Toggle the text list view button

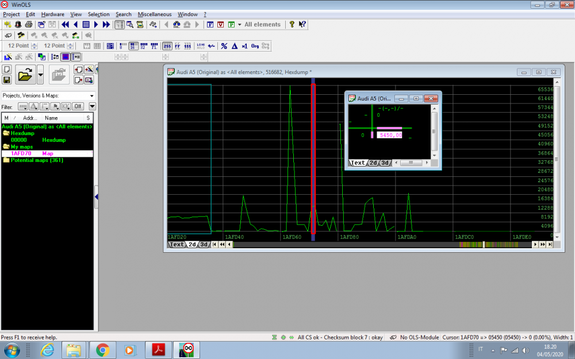[120, 25]
